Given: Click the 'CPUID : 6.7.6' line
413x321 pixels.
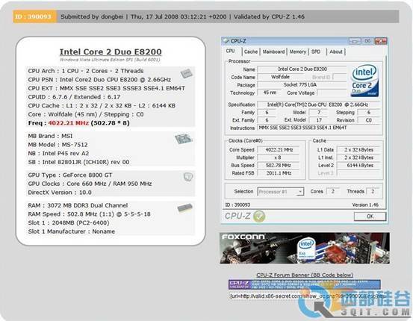Looking at the screenshot, I should click(x=74, y=97).
